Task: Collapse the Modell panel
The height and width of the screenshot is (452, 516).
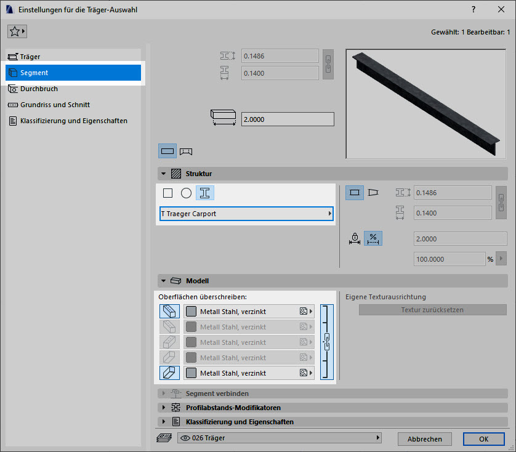Action: click(163, 281)
